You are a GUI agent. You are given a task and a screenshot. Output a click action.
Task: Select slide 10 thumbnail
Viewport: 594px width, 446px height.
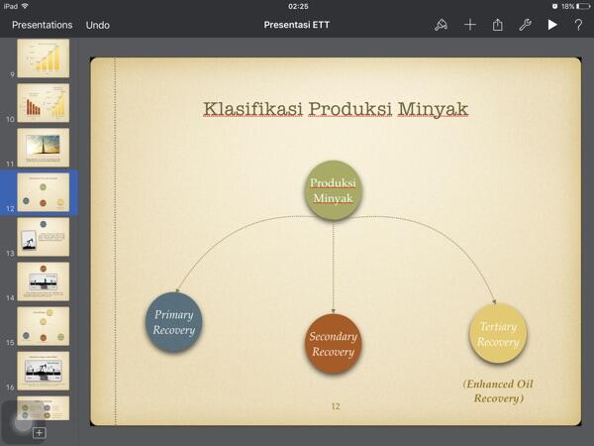tap(44, 103)
